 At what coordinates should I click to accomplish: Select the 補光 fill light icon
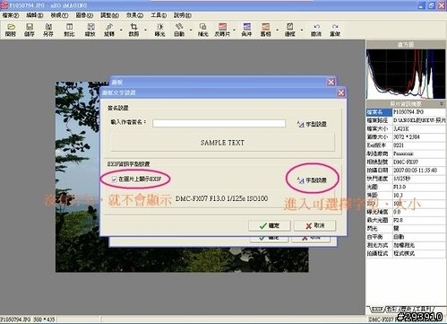(202, 30)
